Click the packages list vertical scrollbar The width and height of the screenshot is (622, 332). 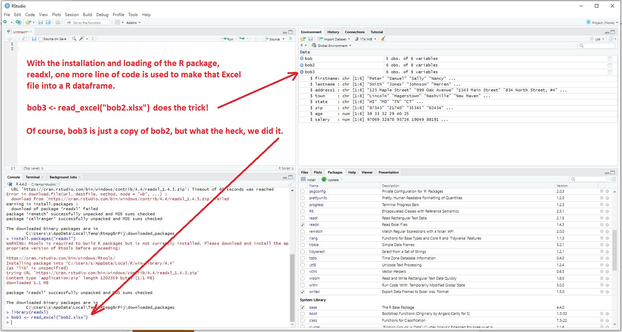pos(614,250)
